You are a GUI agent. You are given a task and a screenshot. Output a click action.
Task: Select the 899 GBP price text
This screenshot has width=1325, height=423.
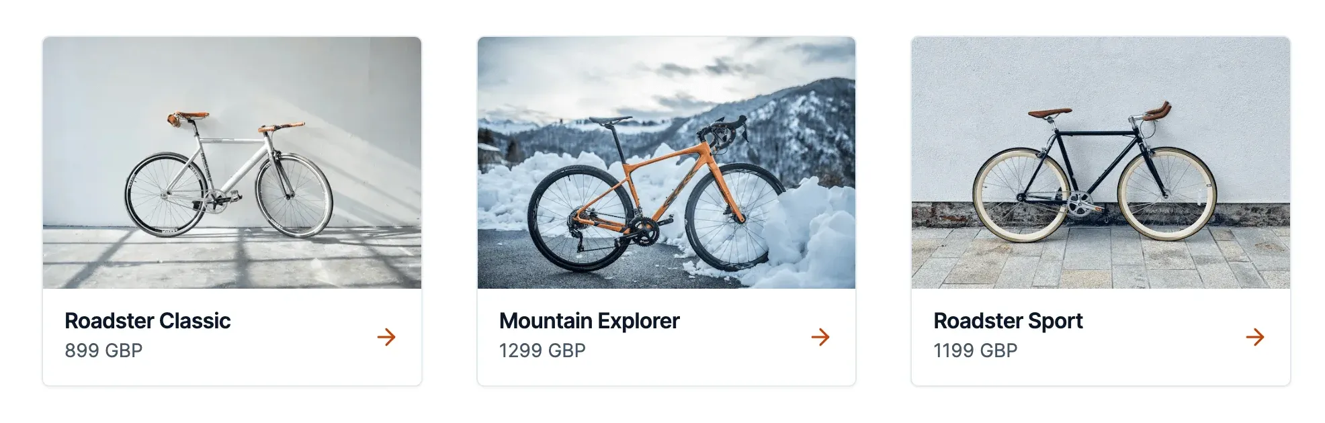click(x=103, y=350)
